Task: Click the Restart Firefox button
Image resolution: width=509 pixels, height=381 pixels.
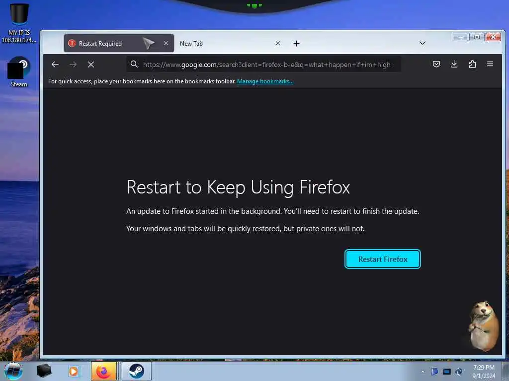Action: (383, 259)
